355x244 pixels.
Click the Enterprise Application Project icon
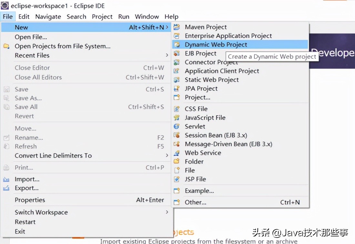177,36
